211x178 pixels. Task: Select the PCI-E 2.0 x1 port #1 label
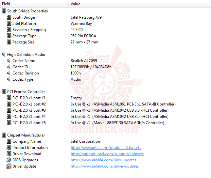pyautogui.click(x=29, y=98)
